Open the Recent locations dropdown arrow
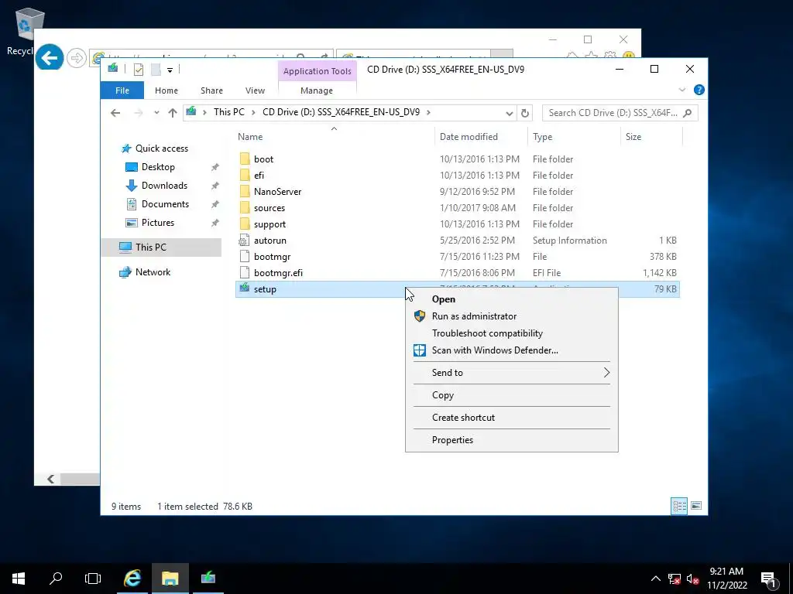The height and width of the screenshot is (594, 793). click(156, 113)
